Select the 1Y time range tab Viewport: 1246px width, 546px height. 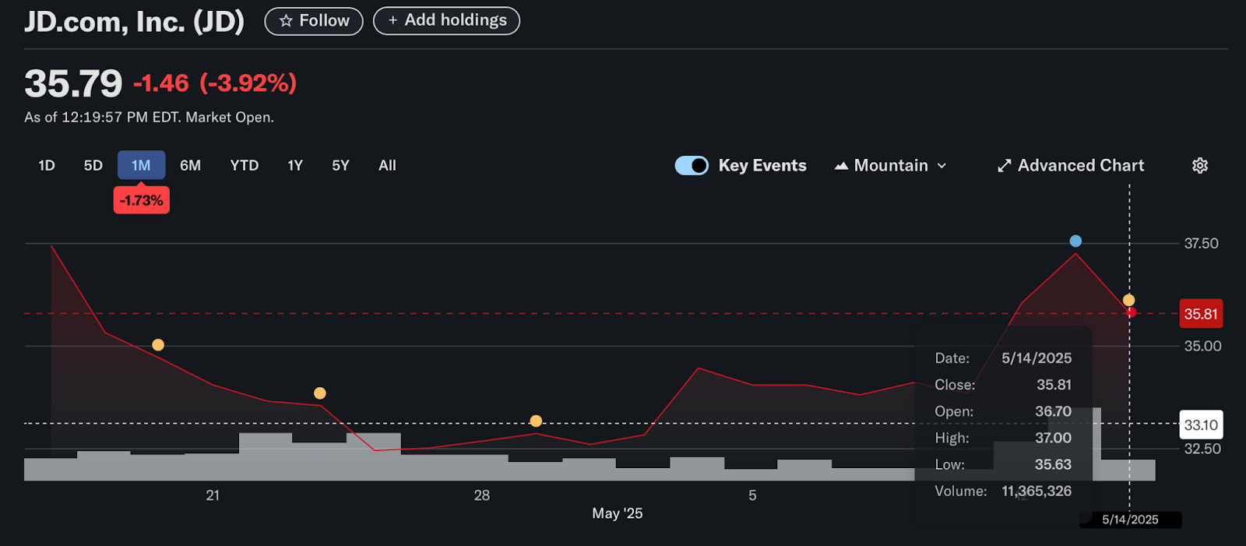[x=295, y=165]
